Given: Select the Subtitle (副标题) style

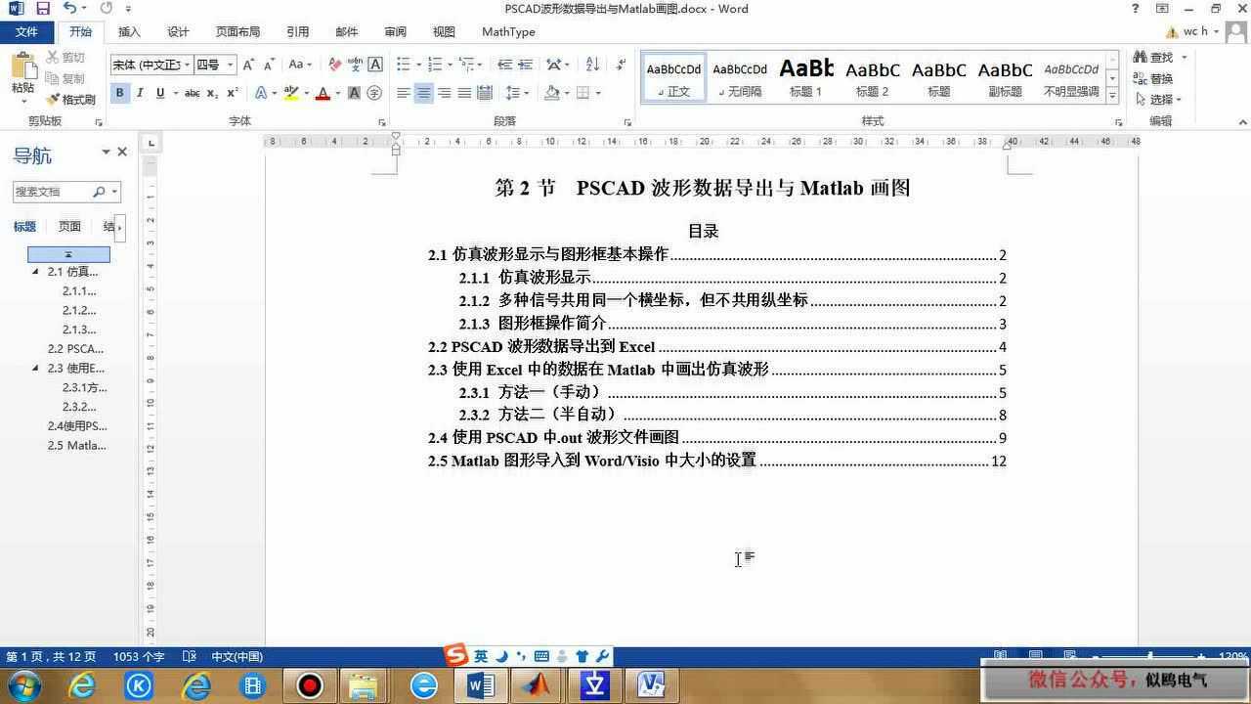Looking at the screenshot, I should click(1006, 77).
